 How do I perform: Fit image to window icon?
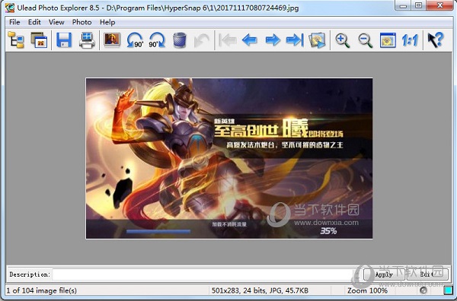click(388, 40)
